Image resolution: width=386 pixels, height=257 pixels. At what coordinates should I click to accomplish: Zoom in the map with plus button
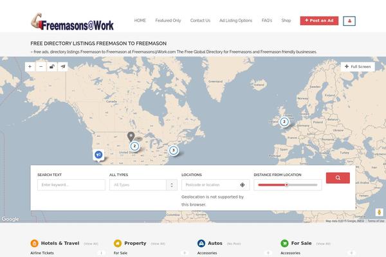[x=30, y=67]
